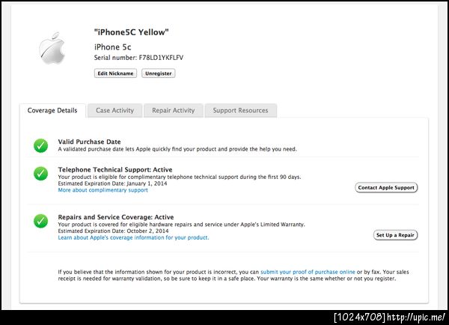Select the Coverage Details tab
Viewport: 449px width, 325px height.
[x=52, y=111]
